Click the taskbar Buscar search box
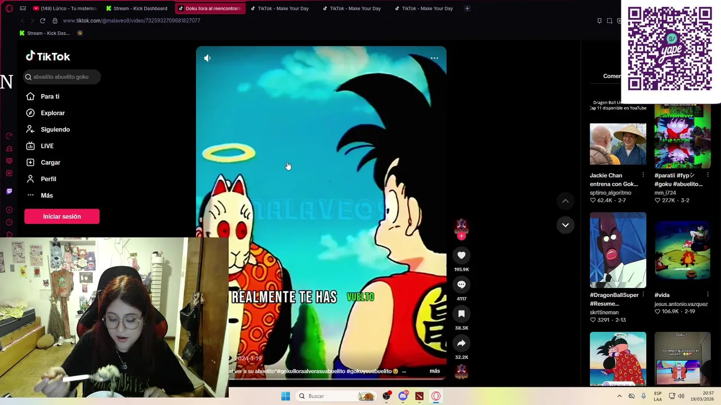721x405 pixels. point(336,396)
